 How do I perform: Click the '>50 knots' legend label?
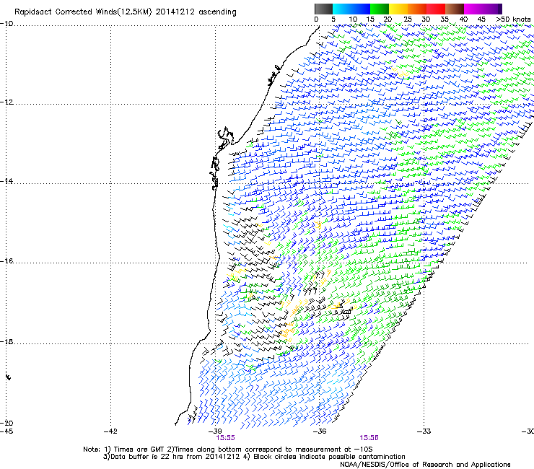(x=514, y=19)
